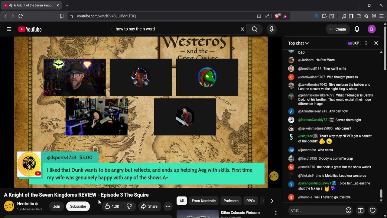
Task: Click the video player area
Action: click(x=141, y=112)
